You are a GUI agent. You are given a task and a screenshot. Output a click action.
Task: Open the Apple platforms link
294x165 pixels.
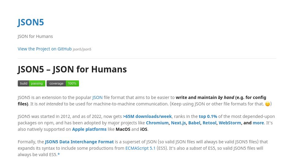89,129
